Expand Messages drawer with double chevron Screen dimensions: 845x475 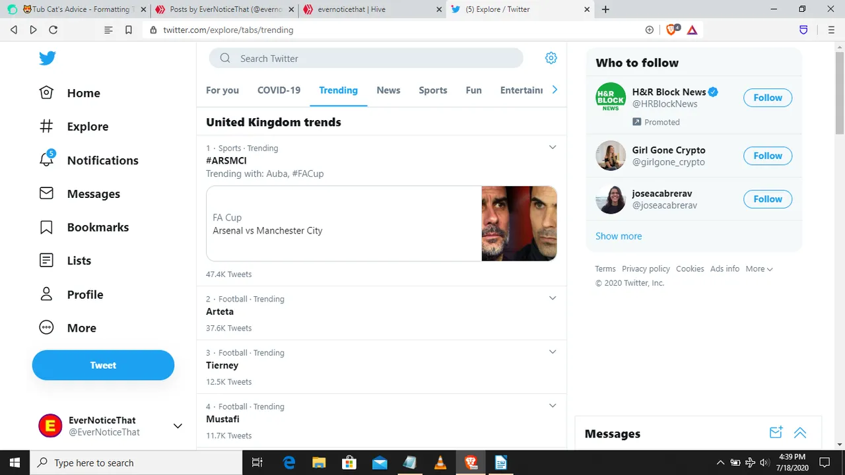(x=800, y=433)
